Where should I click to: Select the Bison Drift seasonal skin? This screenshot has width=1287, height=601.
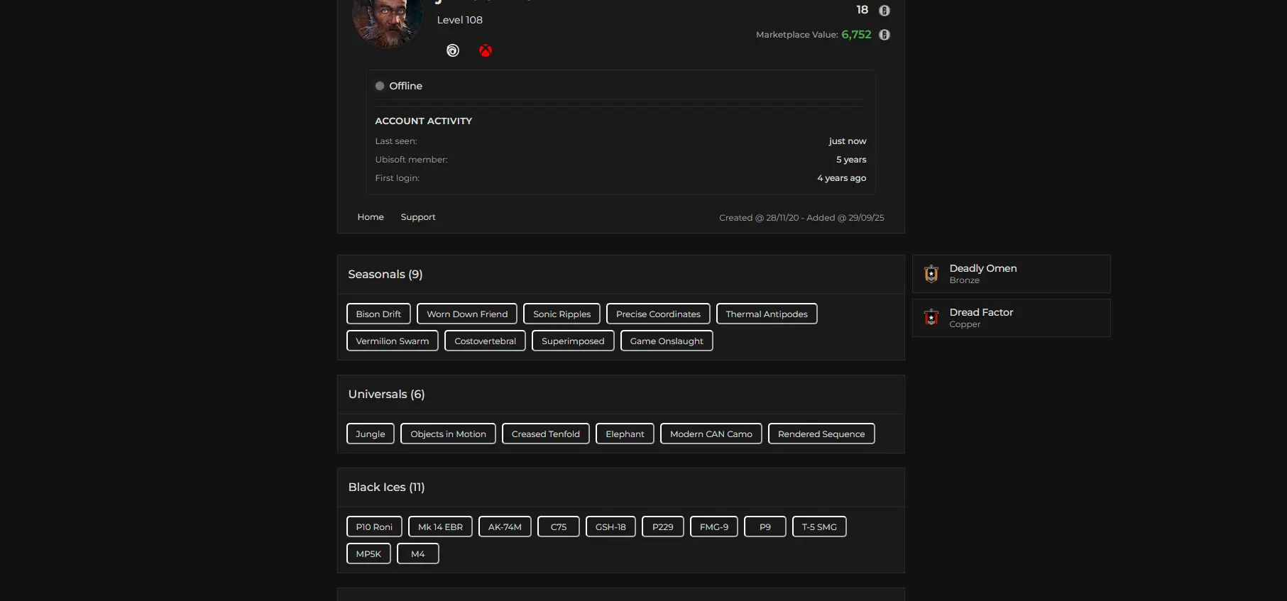tap(378, 314)
